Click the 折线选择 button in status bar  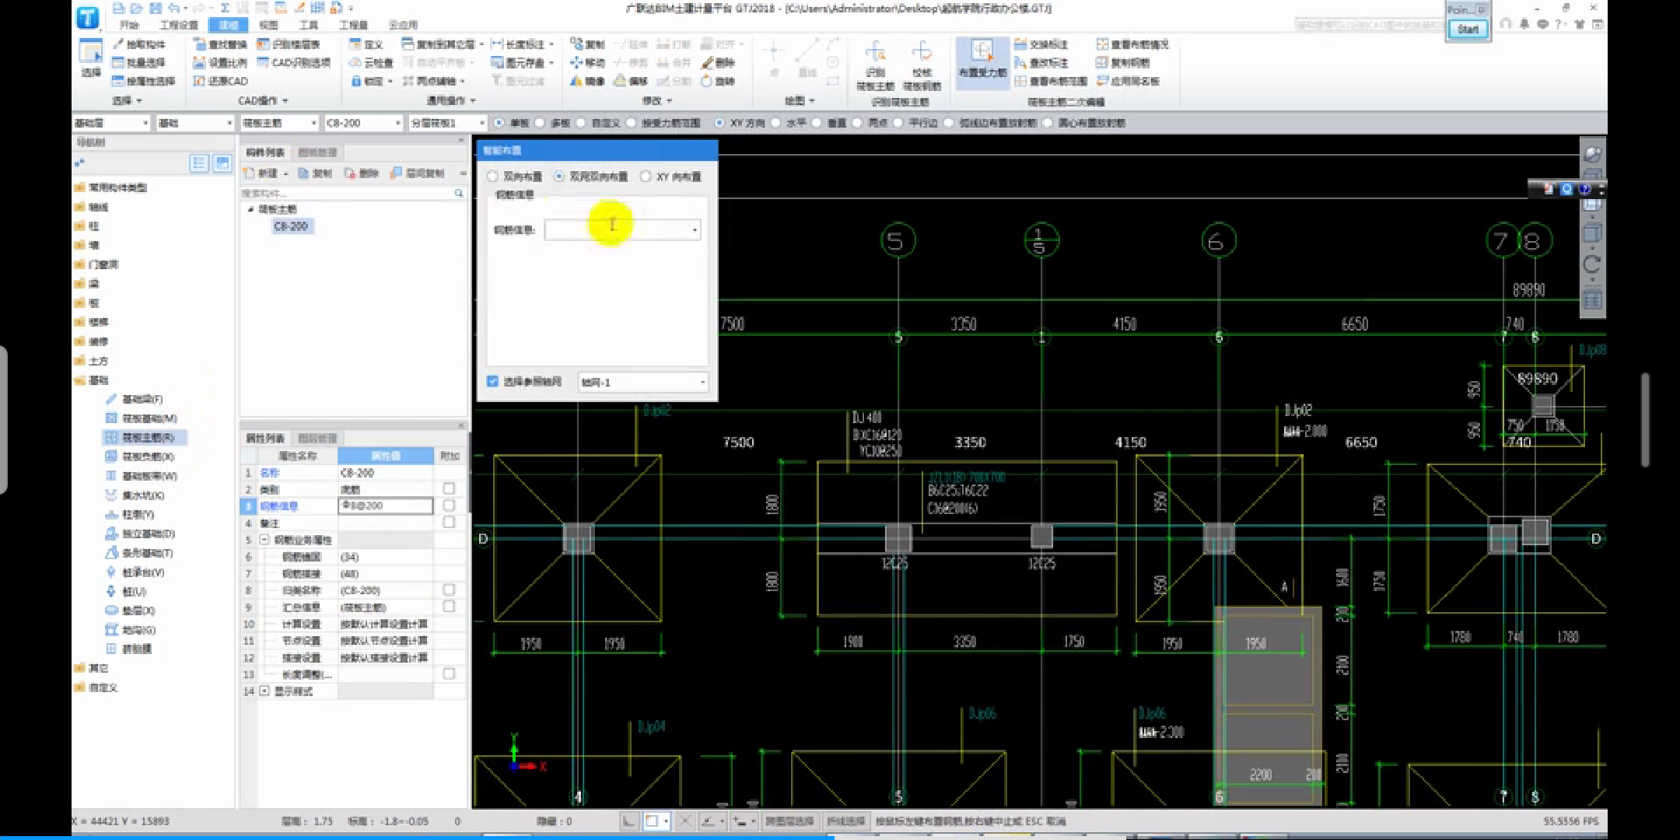[x=845, y=821]
